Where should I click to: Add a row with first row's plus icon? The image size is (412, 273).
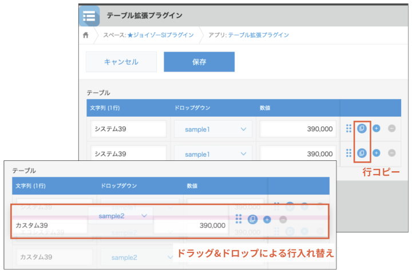(377, 129)
